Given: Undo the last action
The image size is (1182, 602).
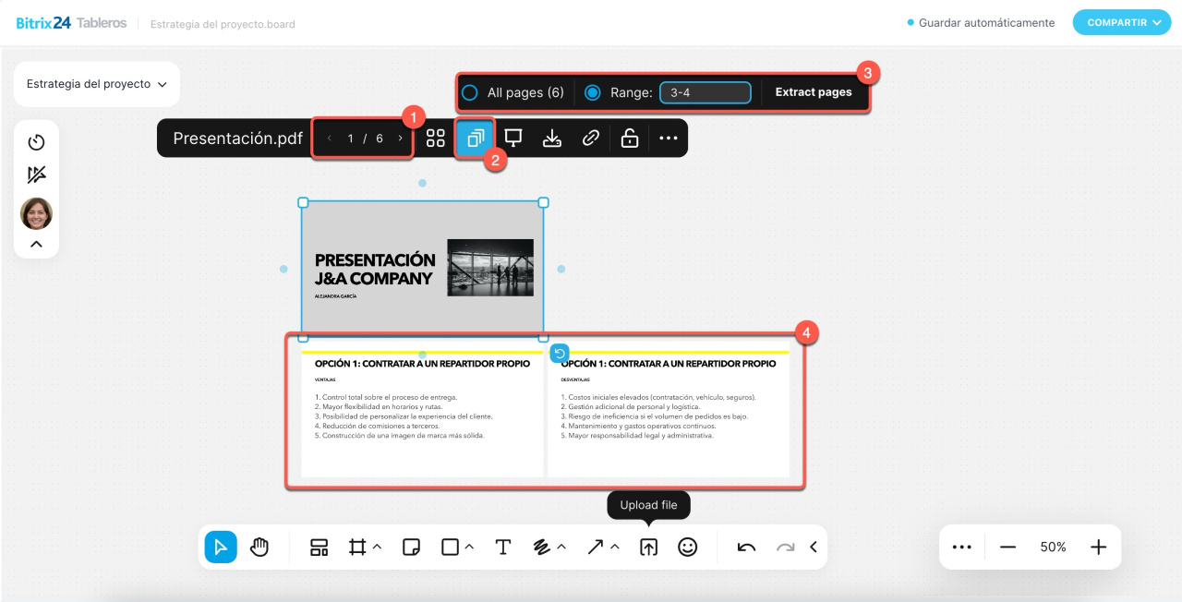Looking at the screenshot, I should (x=747, y=548).
